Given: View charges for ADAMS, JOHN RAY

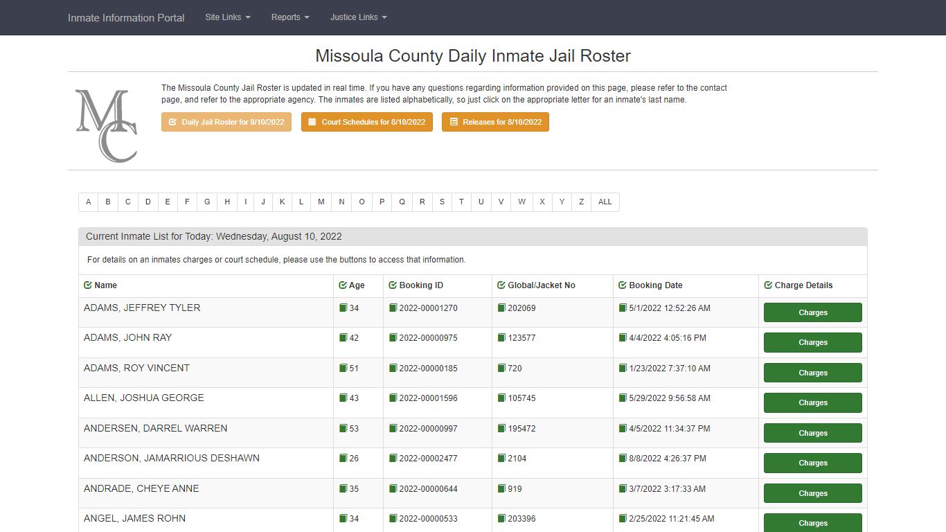Looking at the screenshot, I should [813, 342].
